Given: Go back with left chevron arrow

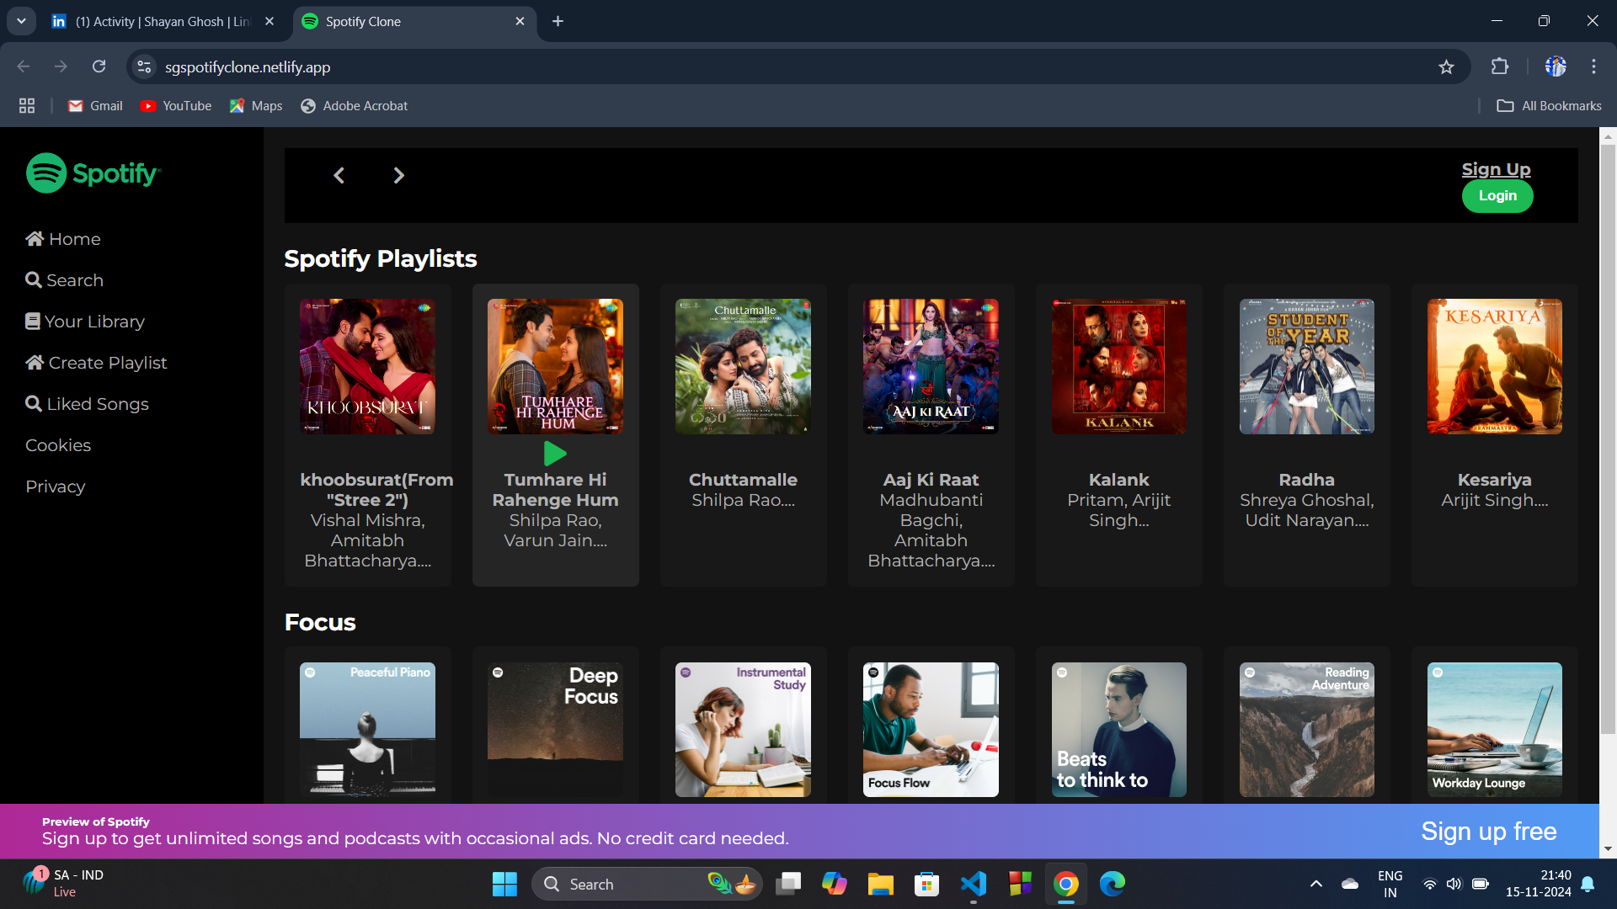Looking at the screenshot, I should pos(339,176).
